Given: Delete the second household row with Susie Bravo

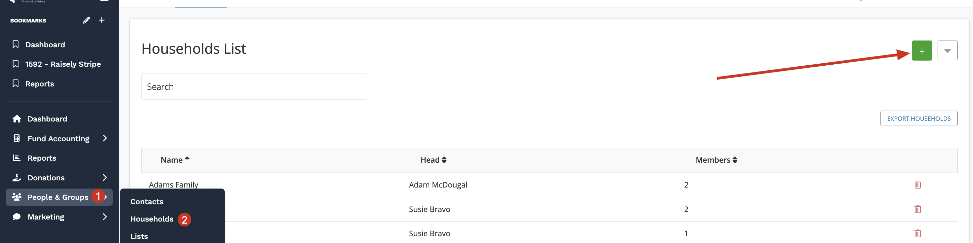Looking at the screenshot, I should pyautogui.click(x=917, y=209).
